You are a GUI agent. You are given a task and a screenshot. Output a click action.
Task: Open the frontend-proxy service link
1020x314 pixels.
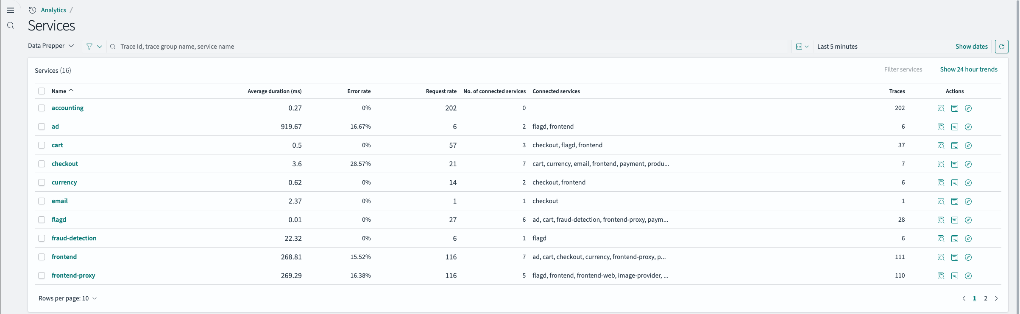coord(73,275)
